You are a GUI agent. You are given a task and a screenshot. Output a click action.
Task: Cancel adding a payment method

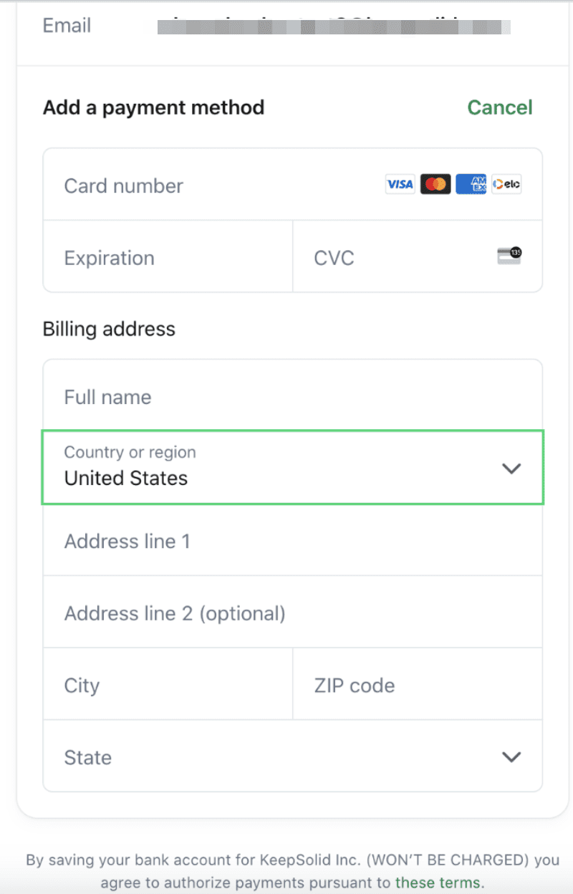coord(500,107)
